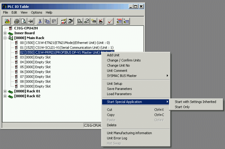
Task: Click the Cut scissors icon
Action: point(40,21)
